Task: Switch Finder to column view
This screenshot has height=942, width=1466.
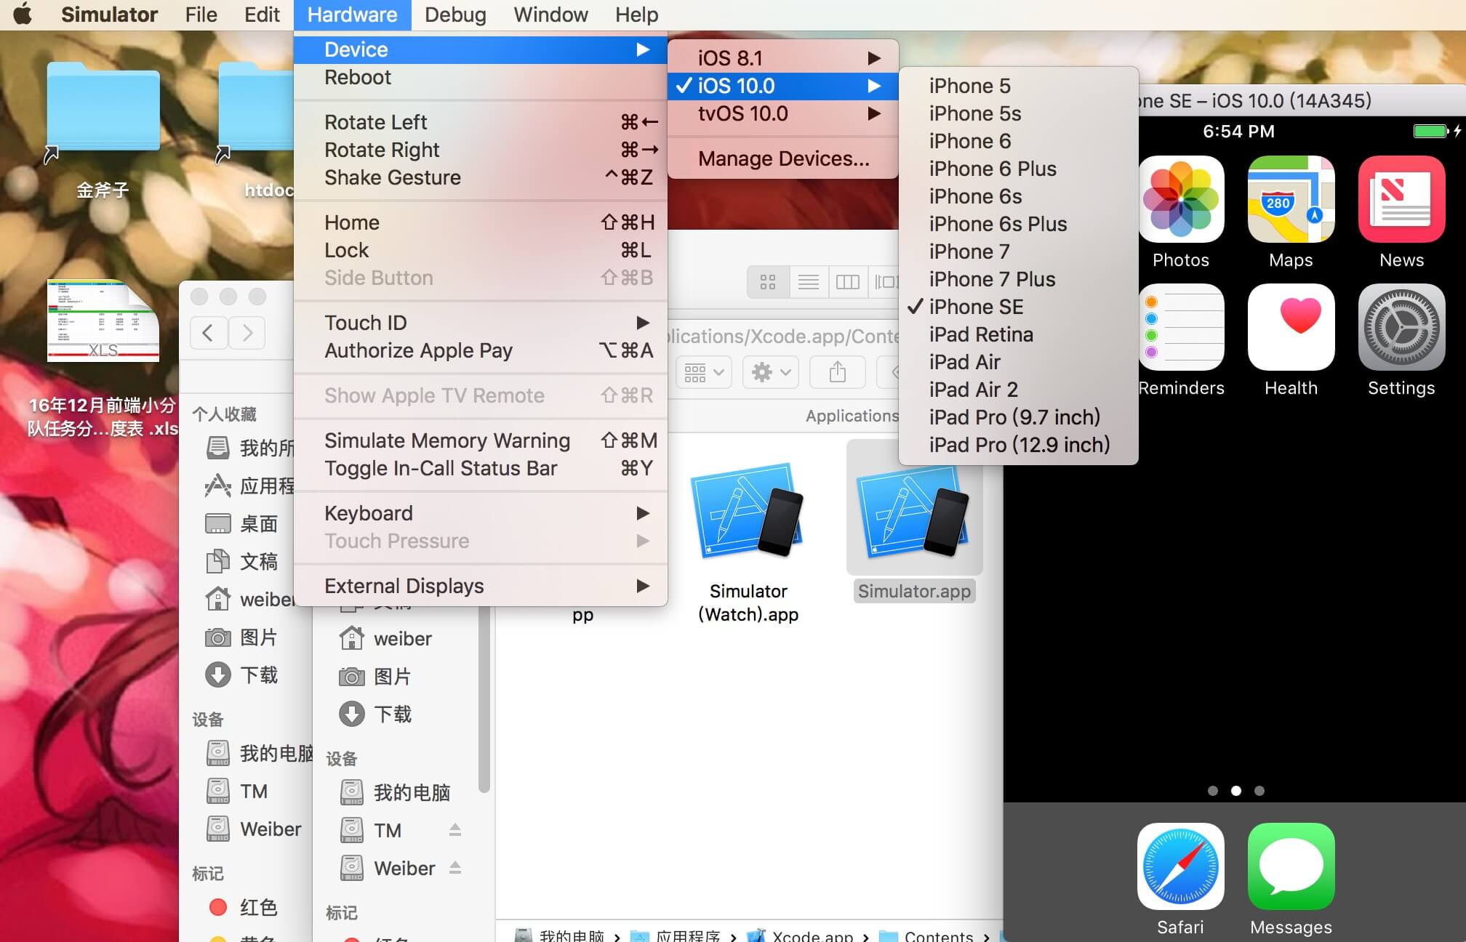Action: coord(848,282)
